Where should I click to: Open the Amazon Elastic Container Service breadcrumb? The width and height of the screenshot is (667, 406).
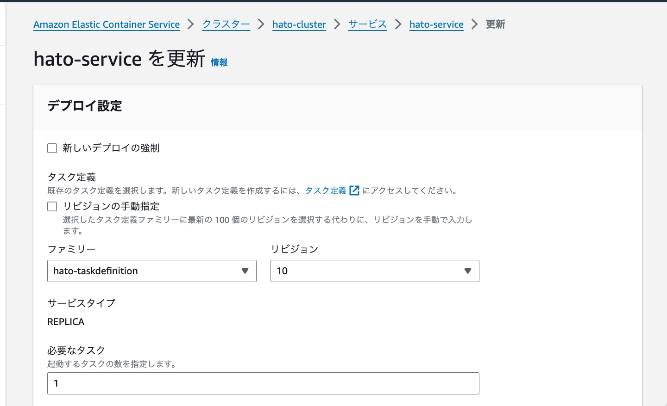[106, 25]
